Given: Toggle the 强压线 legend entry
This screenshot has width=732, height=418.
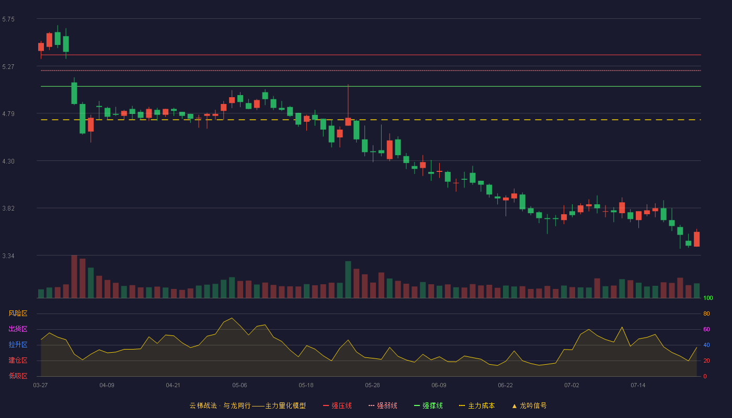Looking at the screenshot, I should tap(337, 405).
